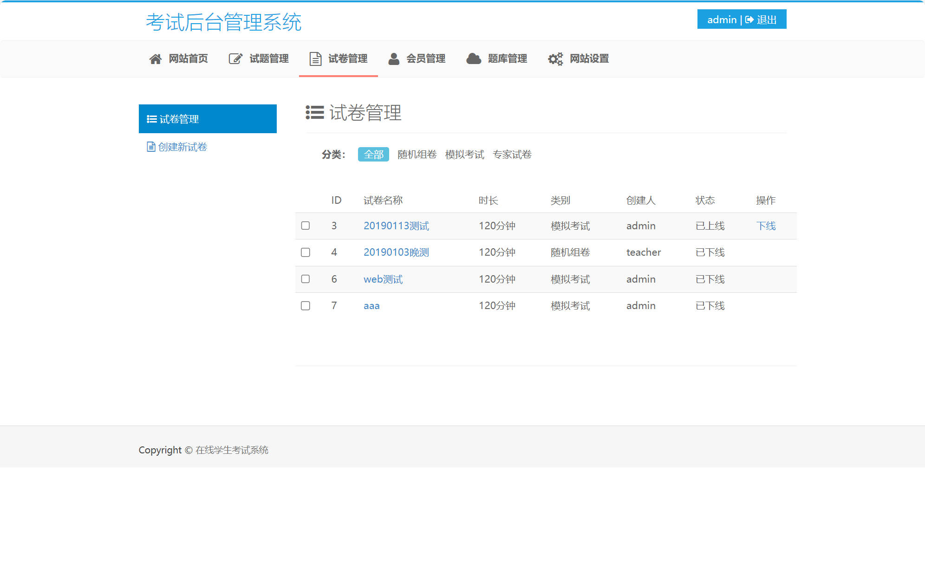Open the exam named web测试
The image size is (925, 581).
coord(383,279)
